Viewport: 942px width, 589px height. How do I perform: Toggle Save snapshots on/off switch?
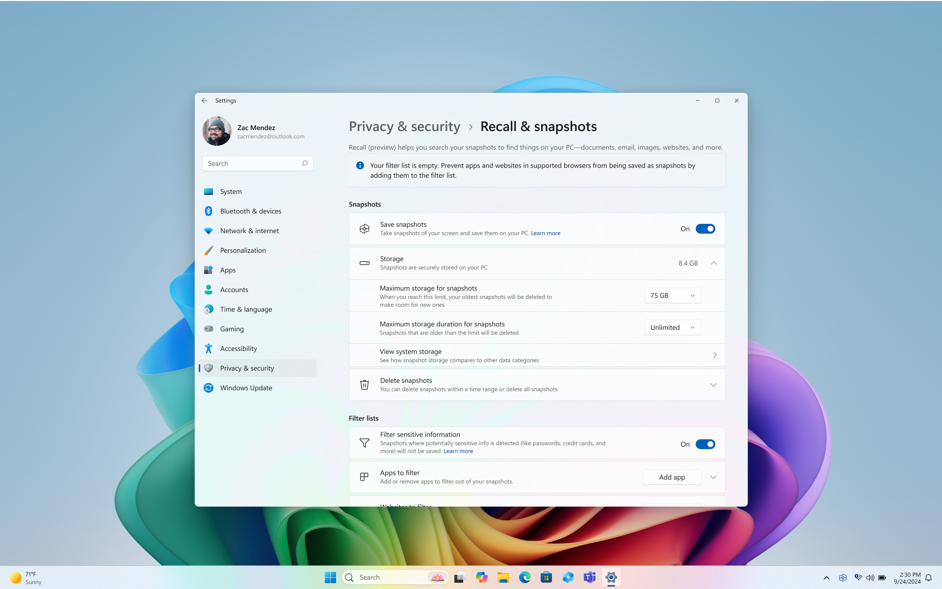tap(706, 228)
